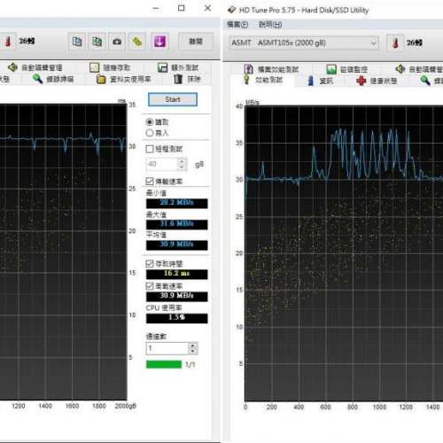Open the 檔案(F) menu

237,25
